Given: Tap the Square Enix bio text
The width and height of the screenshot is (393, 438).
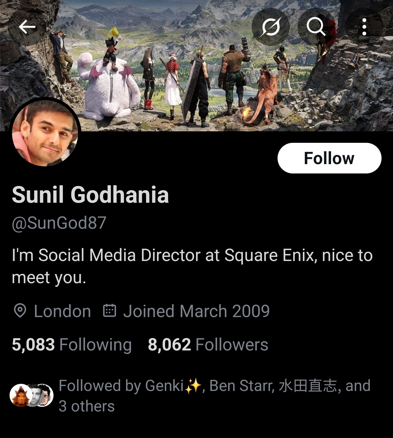Looking at the screenshot, I should (192, 266).
